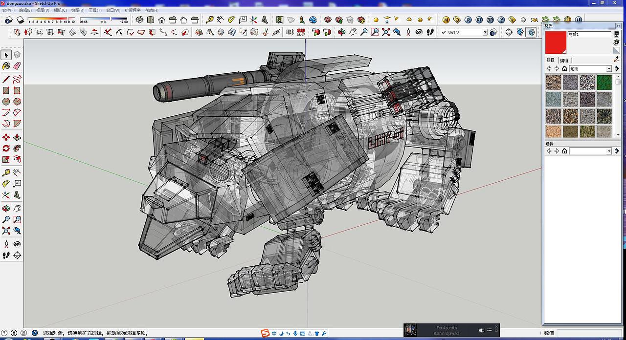
Task: Pick eyedropper sample paint in Materials panel
Action: click(617, 60)
